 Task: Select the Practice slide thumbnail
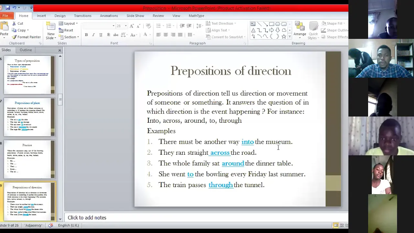[29, 160]
